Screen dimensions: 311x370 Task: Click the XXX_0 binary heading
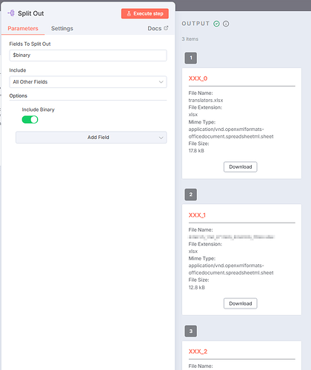point(198,78)
